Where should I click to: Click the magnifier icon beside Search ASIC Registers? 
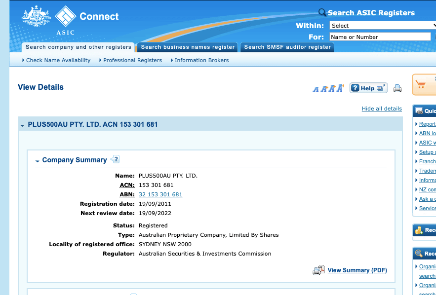tap(322, 12)
